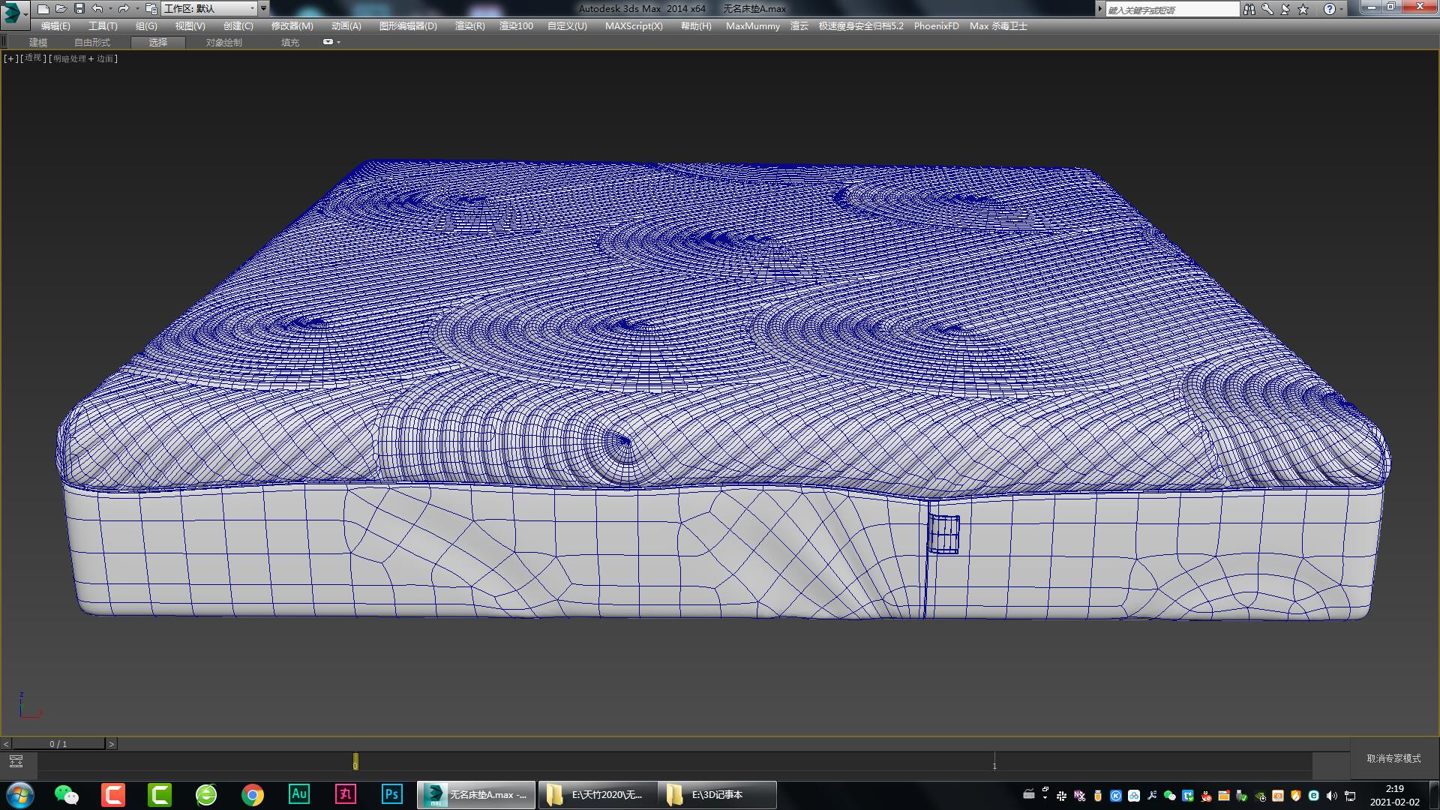
Task: Open the 工作区 workspace dropdown
Action: [x=210, y=8]
